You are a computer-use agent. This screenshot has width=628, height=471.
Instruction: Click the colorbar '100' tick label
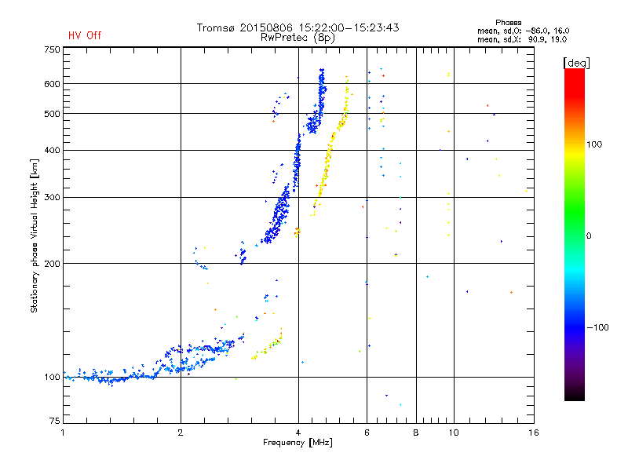(x=594, y=144)
